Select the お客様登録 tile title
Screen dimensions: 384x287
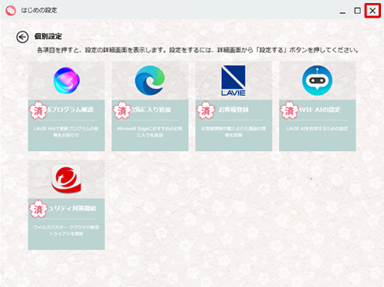point(233,110)
